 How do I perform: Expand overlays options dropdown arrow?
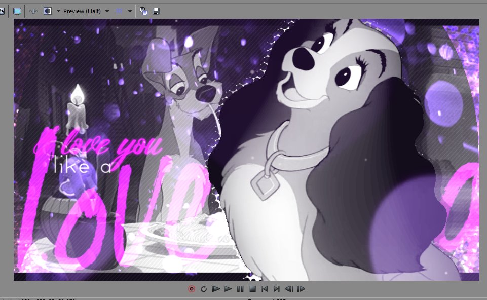coord(130,11)
